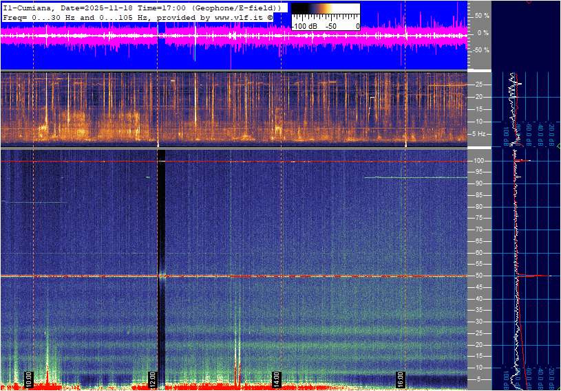Click the -50 % amplitude scale label
The height and width of the screenshot is (391, 561).
pyautogui.click(x=480, y=50)
